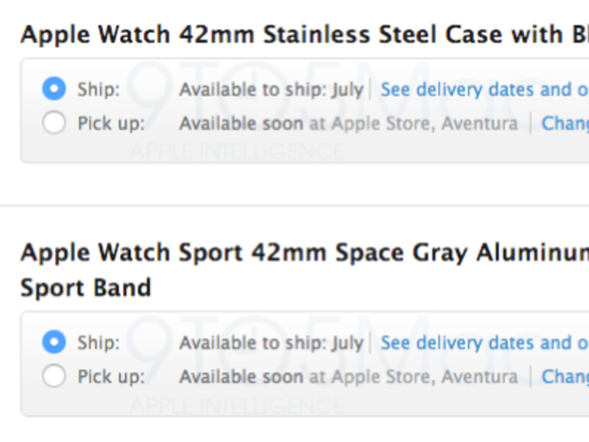The height and width of the screenshot is (442, 589).
Task: Click 'Apple Store, Aventura' text for Stainless Steel watch
Action: [423, 123]
